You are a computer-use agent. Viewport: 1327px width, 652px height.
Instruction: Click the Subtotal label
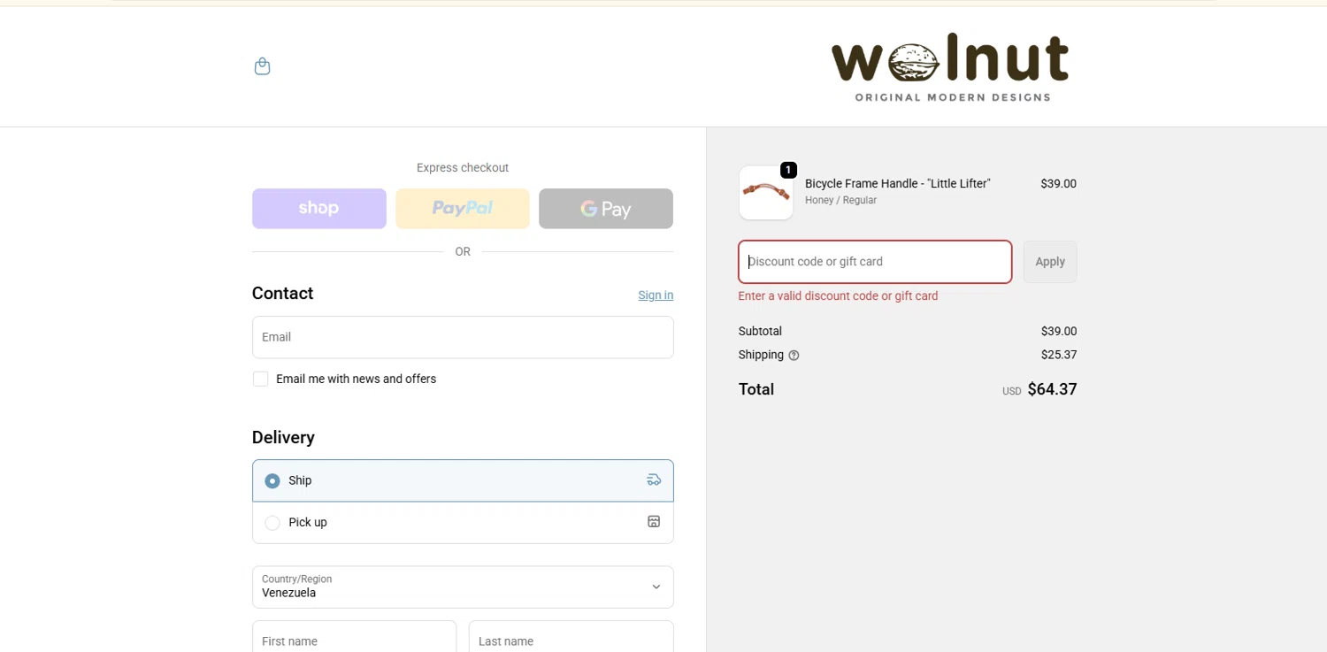(760, 332)
